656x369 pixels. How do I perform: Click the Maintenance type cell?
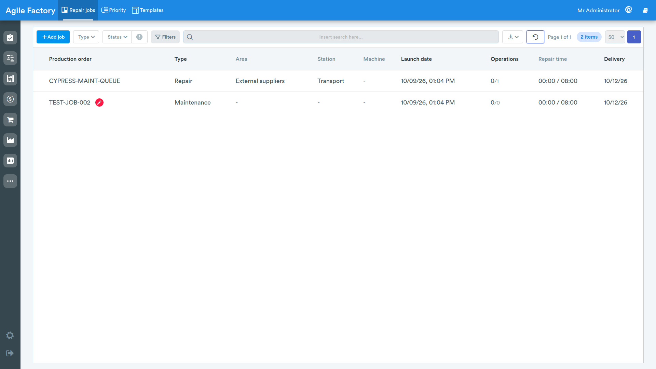coord(192,102)
